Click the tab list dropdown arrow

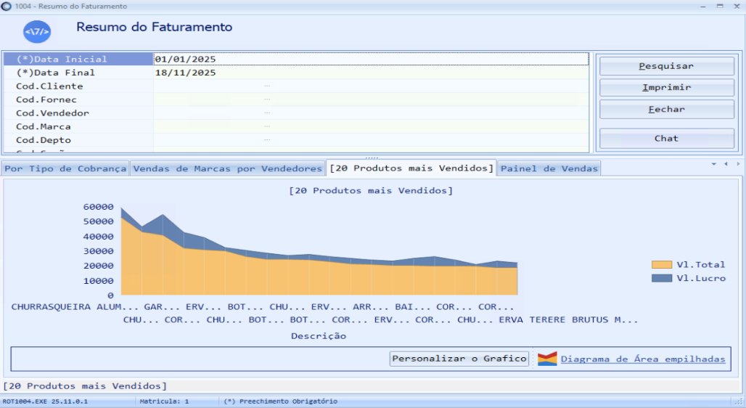[x=714, y=164]
